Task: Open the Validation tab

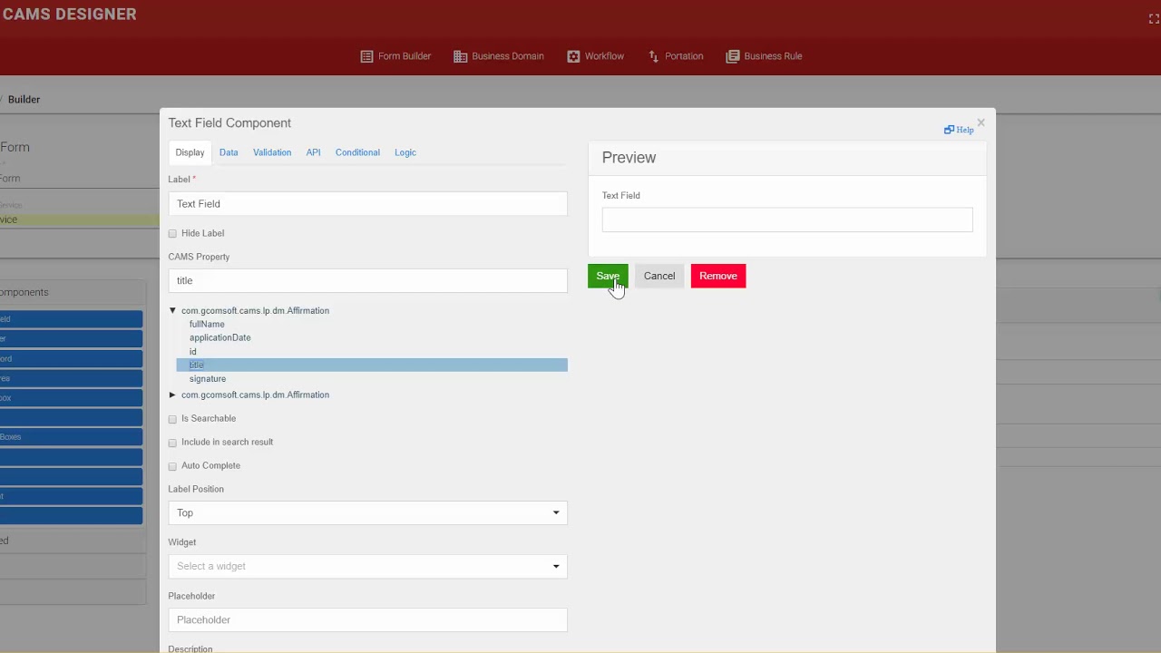Action: pyautogui.click(x=272, y=152)
